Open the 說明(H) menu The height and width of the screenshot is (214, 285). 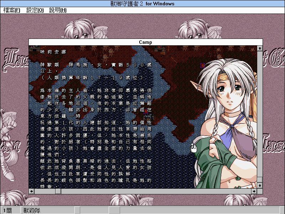(x=58, y=10)
